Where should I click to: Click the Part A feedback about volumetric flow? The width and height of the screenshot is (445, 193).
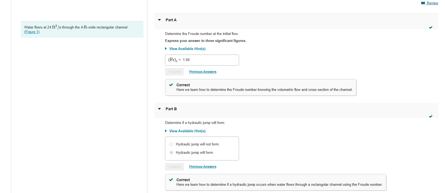click(264, 90)
